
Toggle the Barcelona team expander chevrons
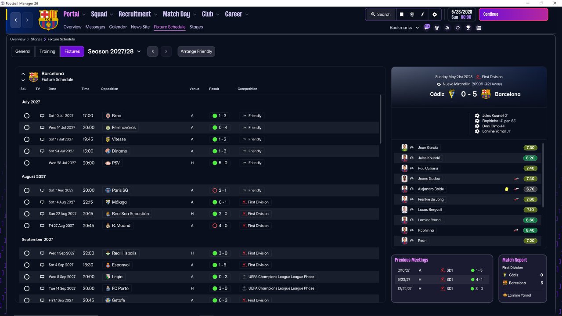pyautogui.click(x=23, y=77)
